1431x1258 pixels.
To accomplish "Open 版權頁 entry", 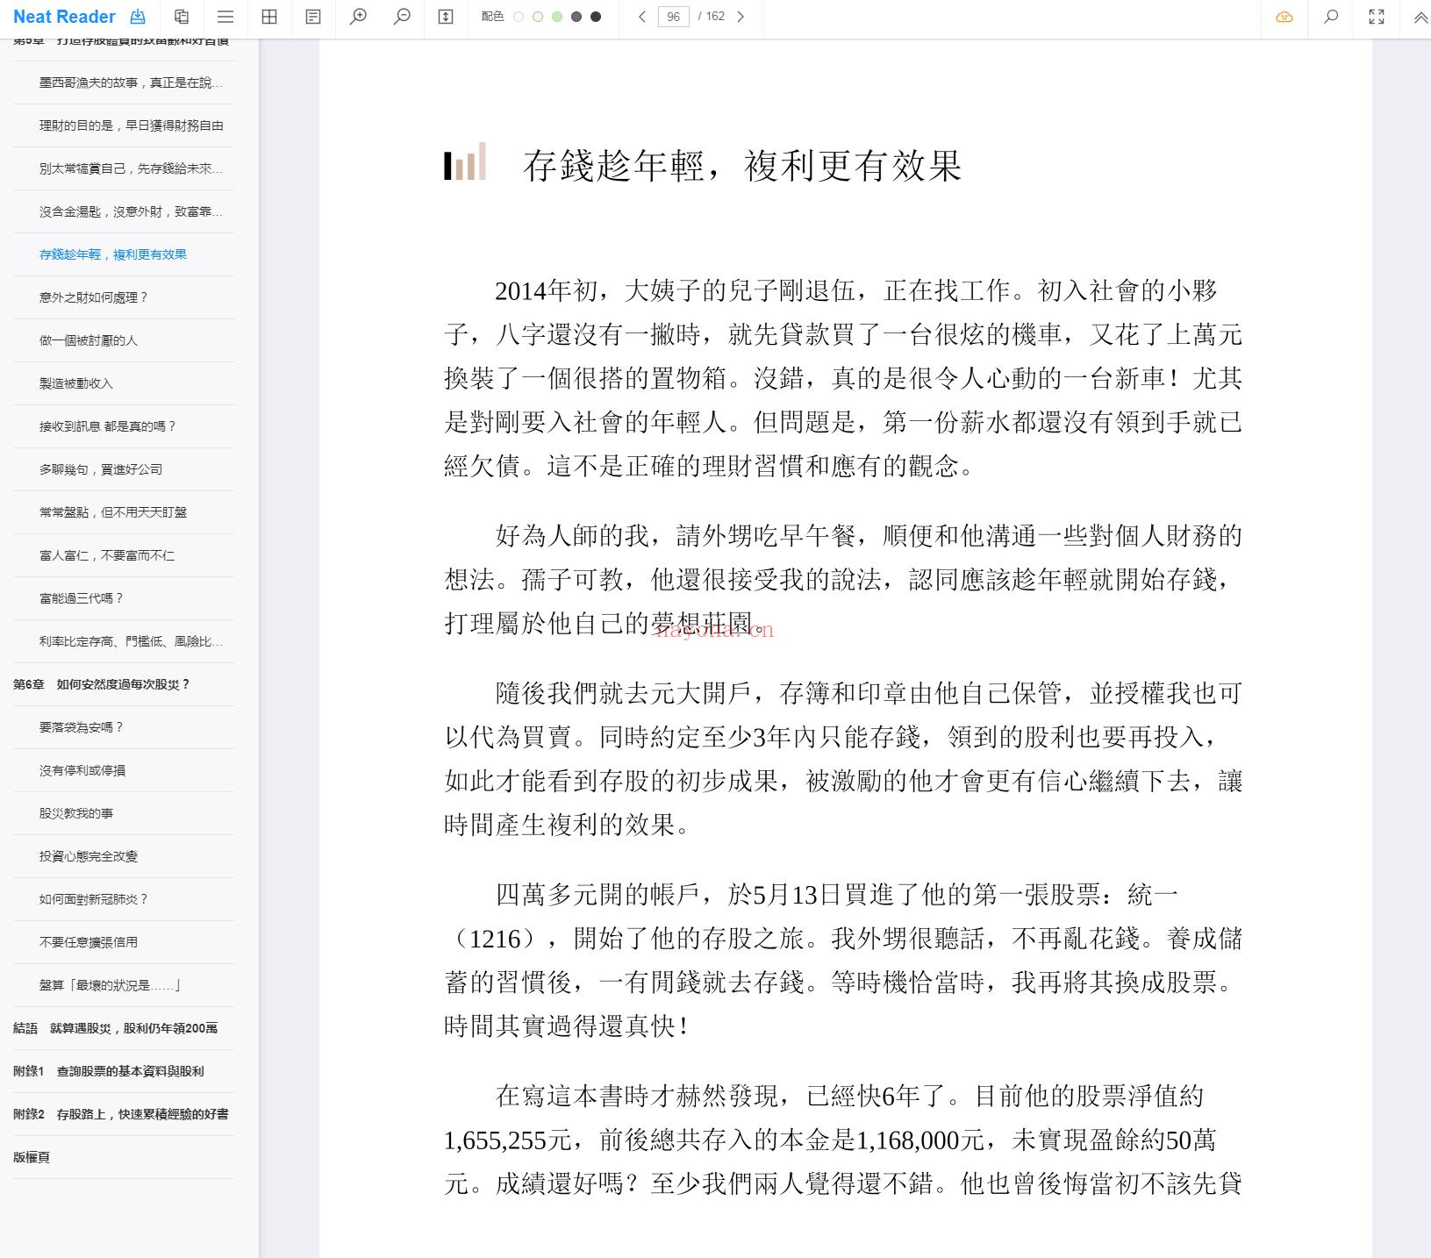I will (x=32, y=1157).
